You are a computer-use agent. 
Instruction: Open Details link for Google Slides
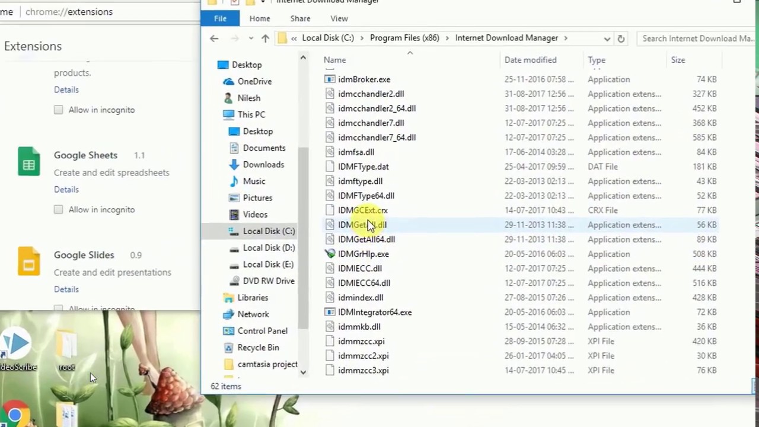[x=66, y=289]
